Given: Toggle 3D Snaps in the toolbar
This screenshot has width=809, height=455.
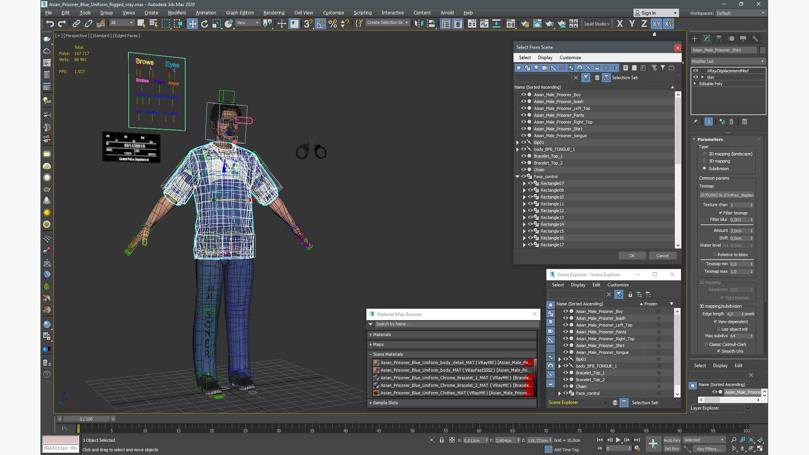Looking at the screenshot, I should [x=308, y=24].
